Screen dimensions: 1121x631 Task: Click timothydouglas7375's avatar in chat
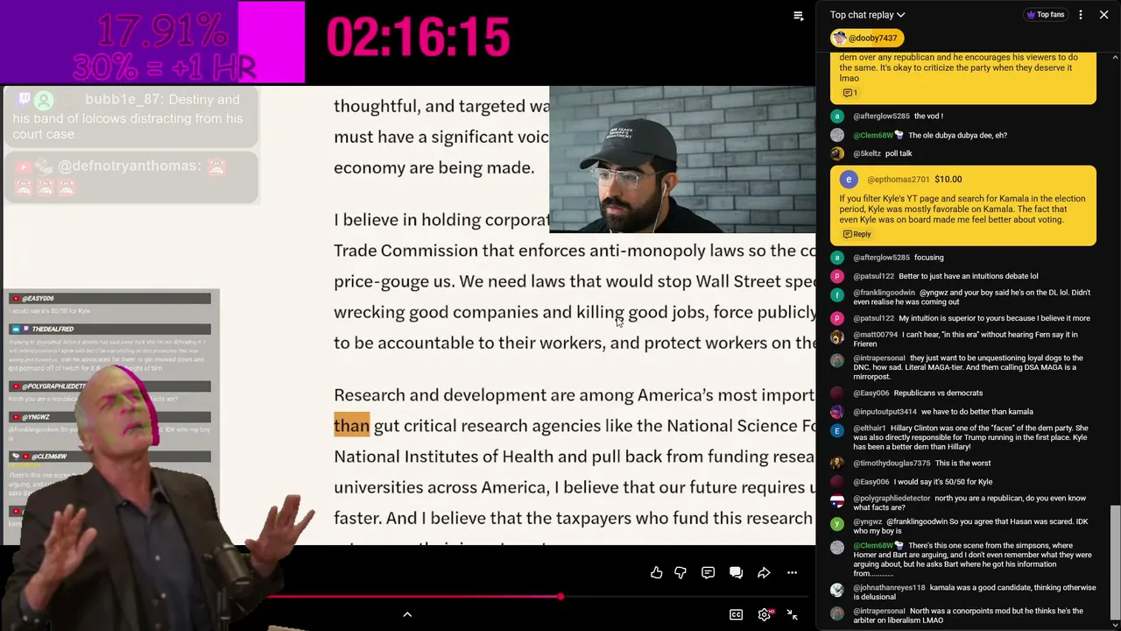837,463
